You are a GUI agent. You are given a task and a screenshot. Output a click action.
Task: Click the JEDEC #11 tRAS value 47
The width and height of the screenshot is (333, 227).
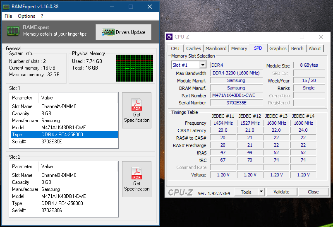(223, 152)
